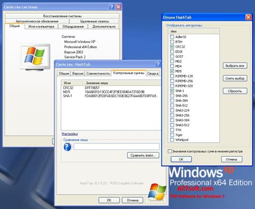The width and height of the screenshot is (255, 209).
Task: Enable the RIPEMD-128 checkbox
Action: tap(172, 76)
